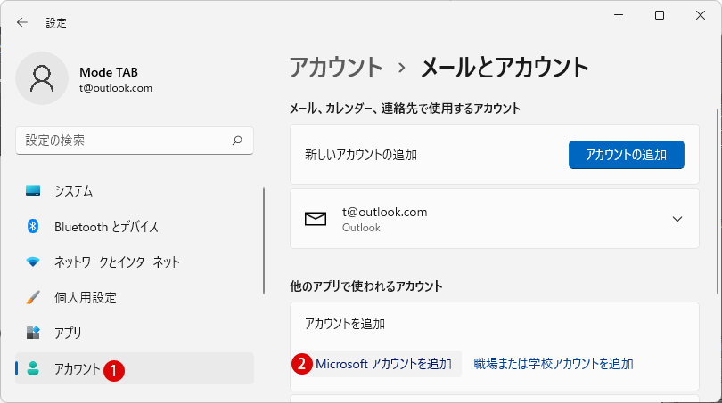Click the search magnifier icon
Image resolution: width=722 pixels, height=403 pixels.
[x=237, y=141]
